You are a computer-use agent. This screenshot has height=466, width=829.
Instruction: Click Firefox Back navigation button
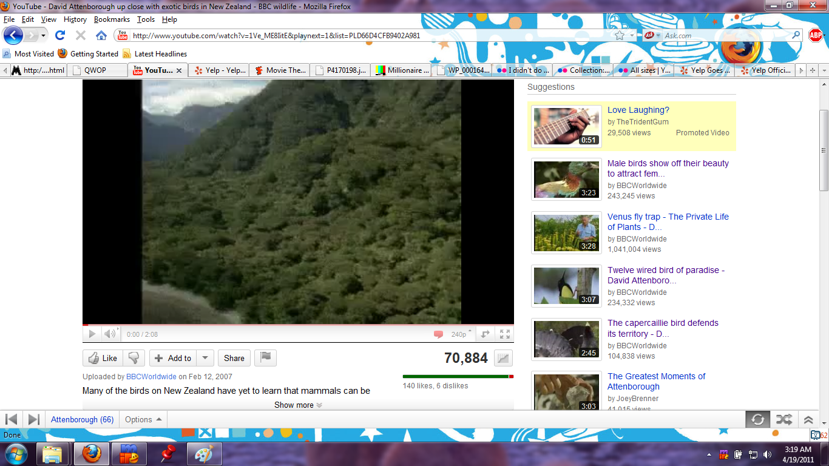[x=13, y=35]
